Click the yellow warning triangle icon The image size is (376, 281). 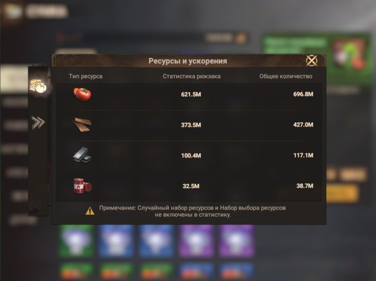pyautogui.click(x=90, y=211)
